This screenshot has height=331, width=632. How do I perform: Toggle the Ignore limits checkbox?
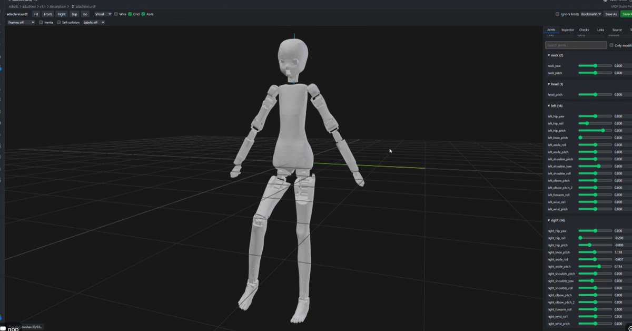tap(558, 14)
